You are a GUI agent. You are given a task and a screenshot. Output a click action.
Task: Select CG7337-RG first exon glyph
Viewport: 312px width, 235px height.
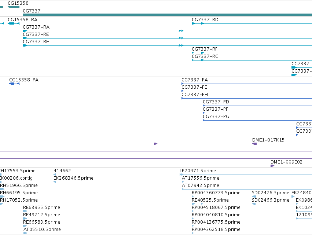(x=192, y=60)
